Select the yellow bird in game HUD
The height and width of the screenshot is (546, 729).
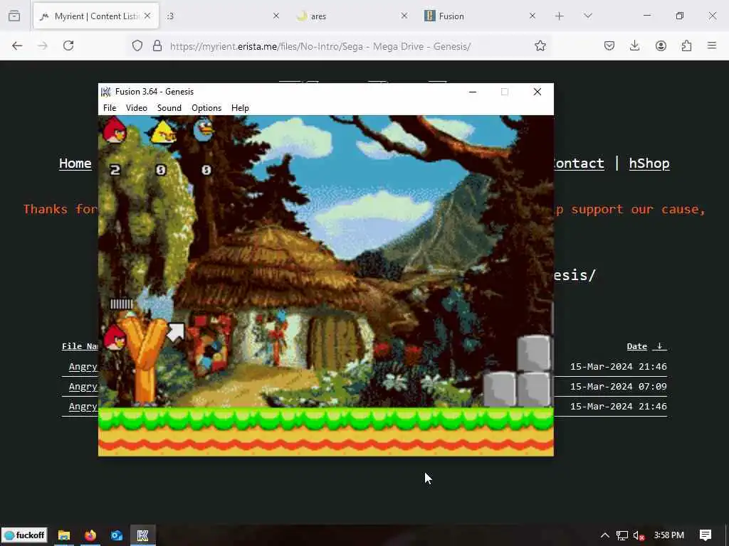[163, 132]
